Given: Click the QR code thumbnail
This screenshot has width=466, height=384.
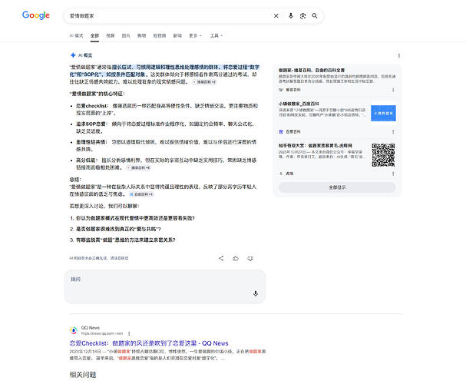Looking at the screenshot, I should click(x=383, y=155).
